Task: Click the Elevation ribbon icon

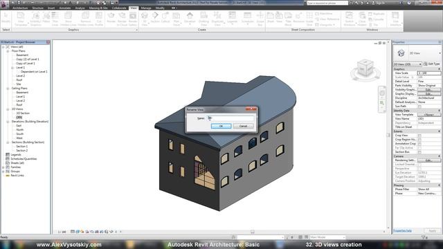Action: [190, 19]
